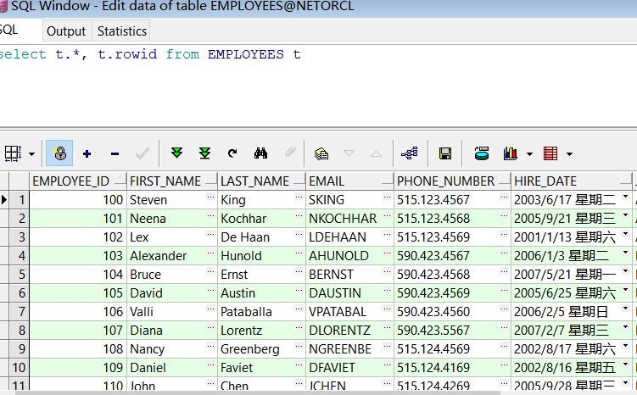The width and height of the screenshot is (637, 395).
Task: Open date dropdown for 2001/1/13 row
Action: pos(626,234)
